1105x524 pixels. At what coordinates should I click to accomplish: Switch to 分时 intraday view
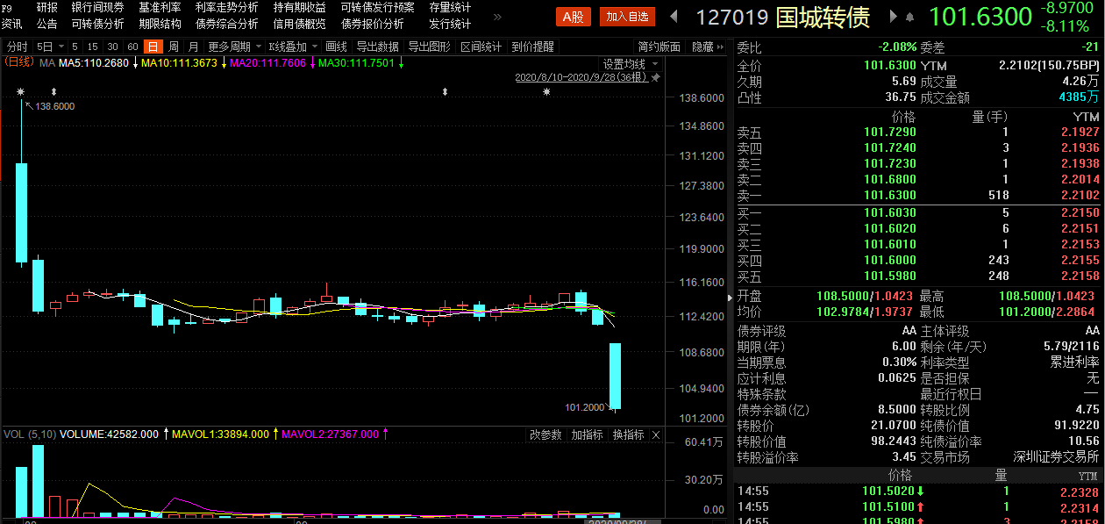point(17,47)
